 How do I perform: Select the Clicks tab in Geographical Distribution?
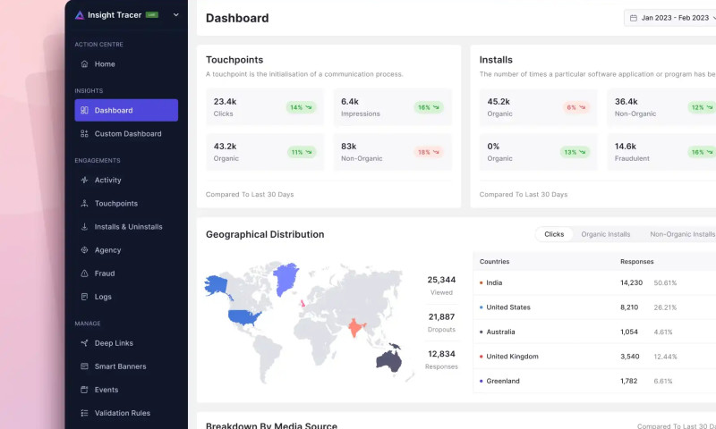coord(554,234)
